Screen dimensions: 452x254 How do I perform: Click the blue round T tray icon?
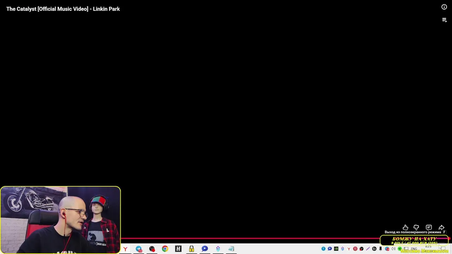pyautogui.click(x=323, y=249)
